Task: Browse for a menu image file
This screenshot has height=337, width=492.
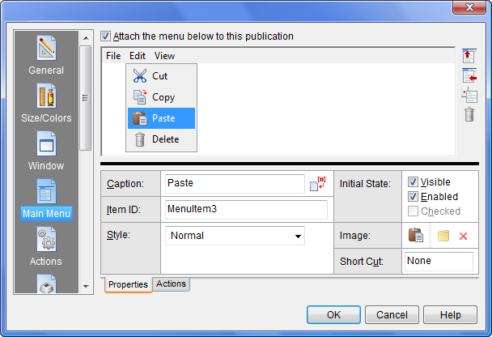Action: click(443, 237)
